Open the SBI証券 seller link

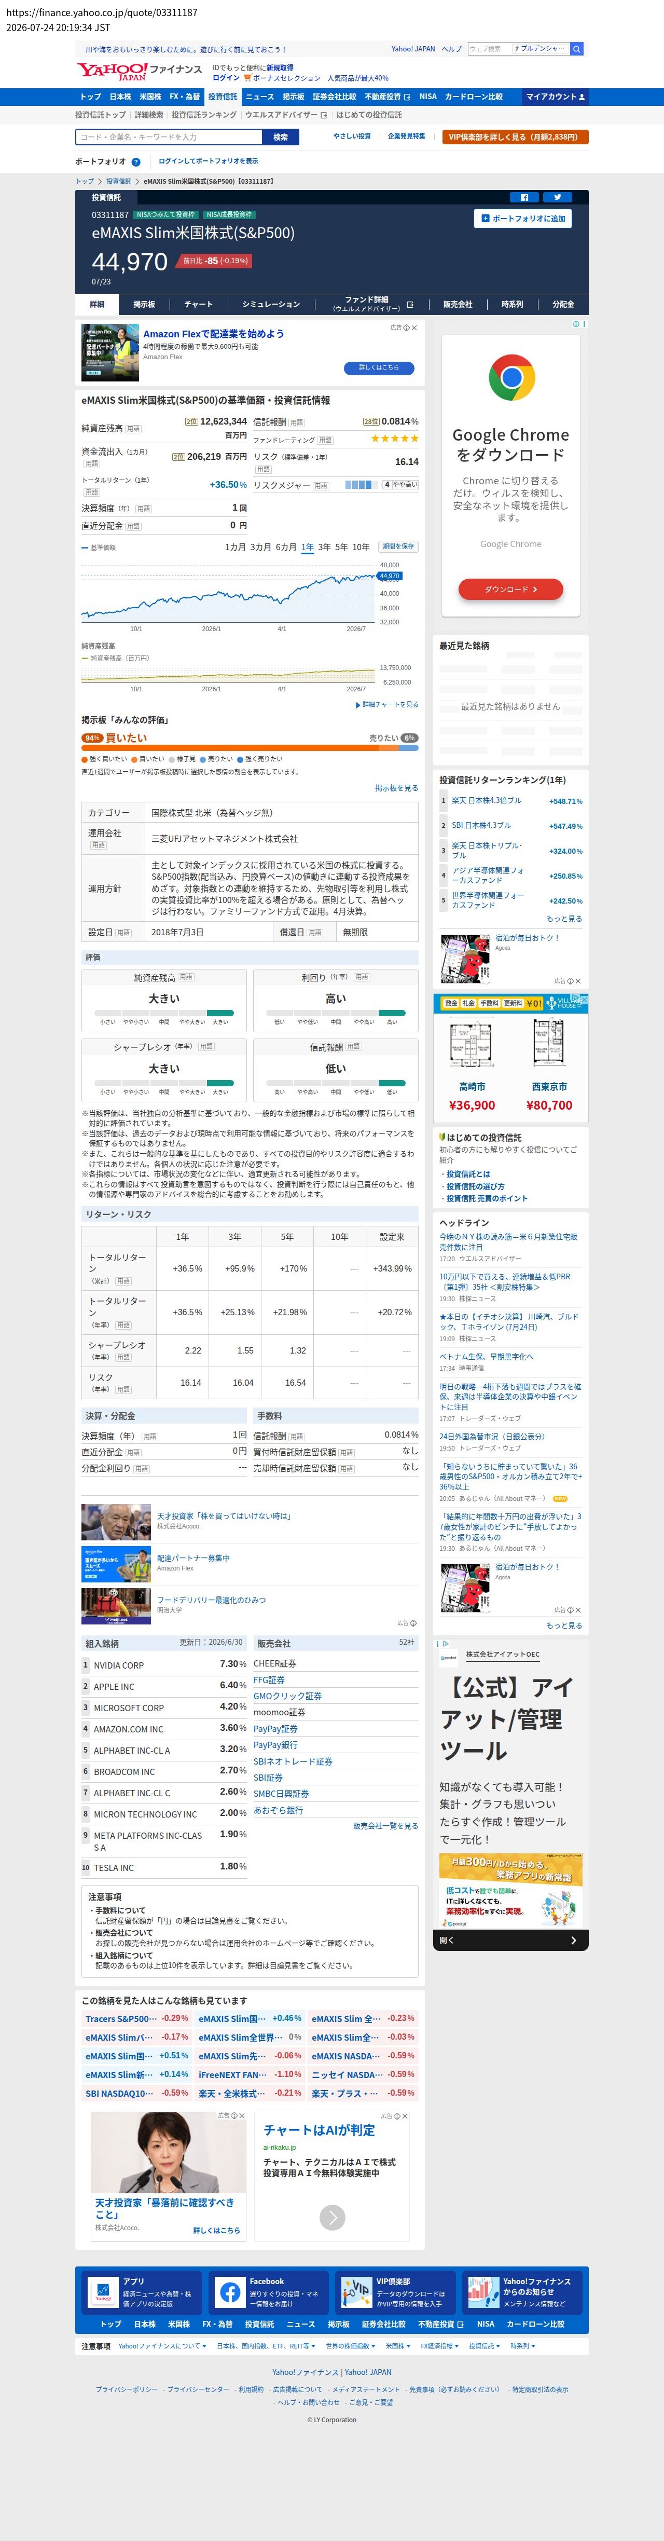pos(267,1778)
